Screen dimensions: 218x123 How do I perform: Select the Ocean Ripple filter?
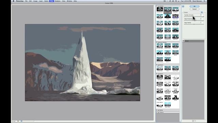175,68
